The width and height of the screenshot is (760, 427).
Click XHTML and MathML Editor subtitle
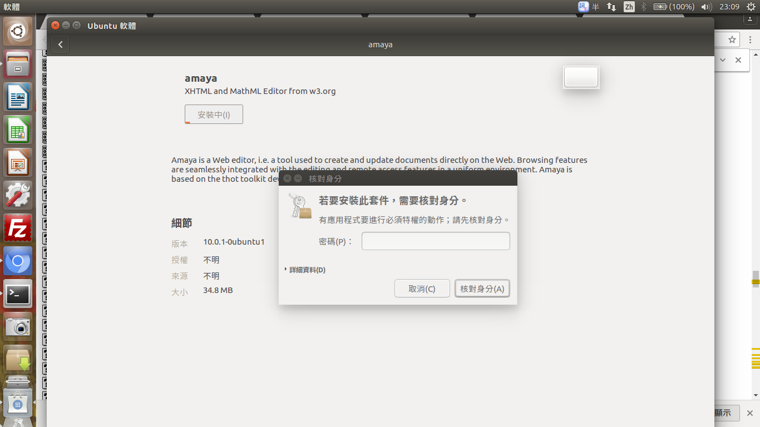click(260, 91)
